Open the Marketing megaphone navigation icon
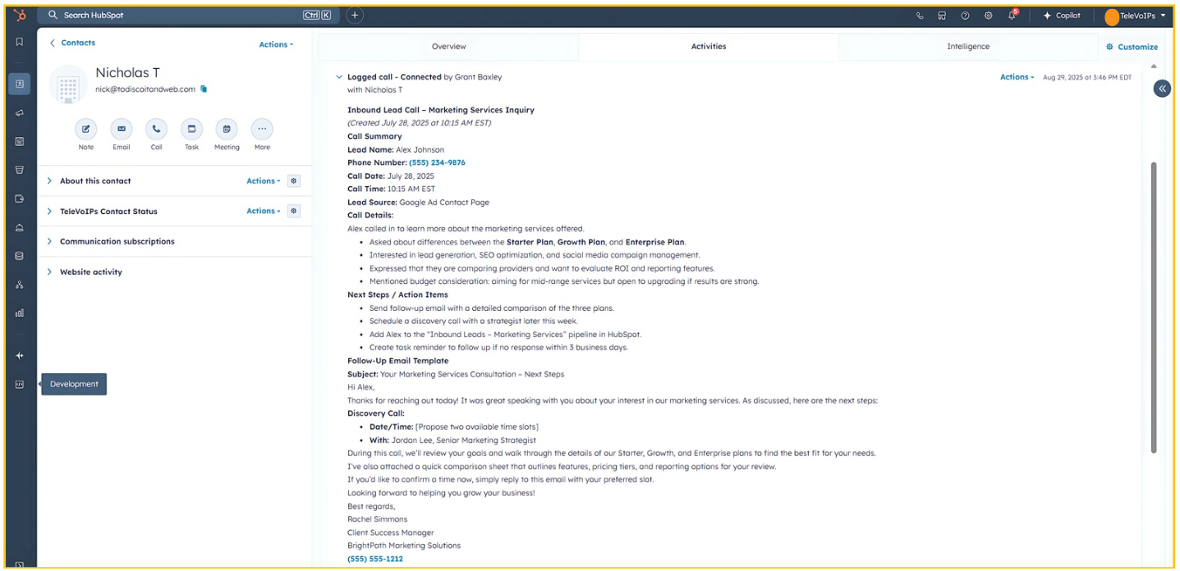The image size is (1180, 571). [x=20, y=112]
